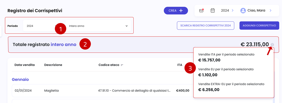This screenshot has height=103, width=282.
Task: Expand the chevron after Ciao, Mara
Action: (270, 11)
